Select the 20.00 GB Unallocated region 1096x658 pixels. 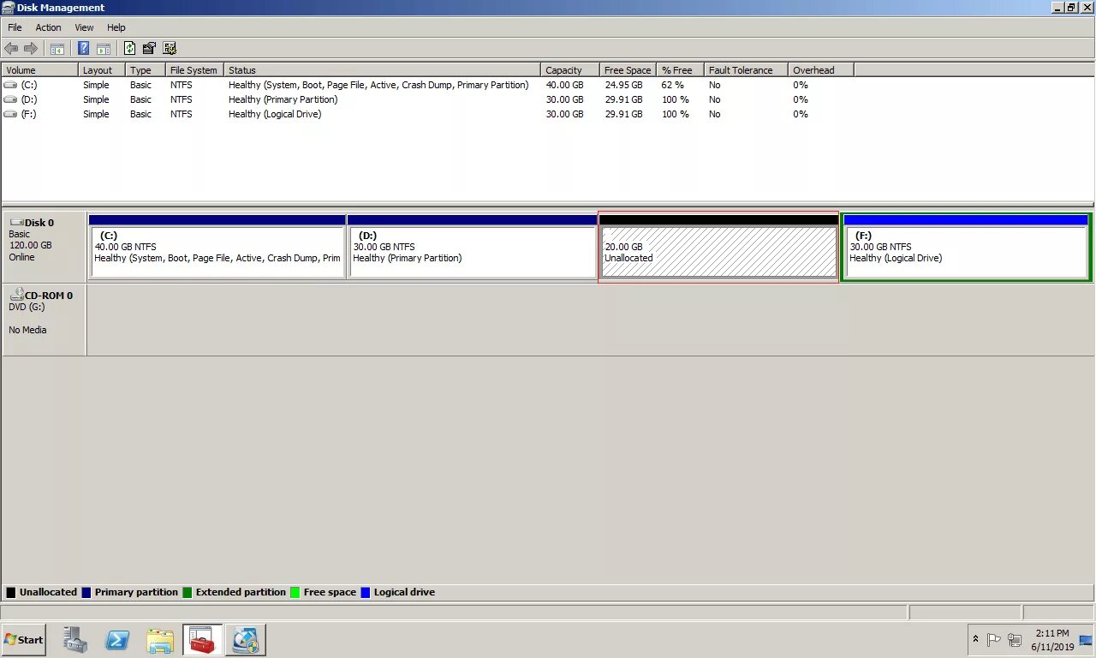pos(718,251)
